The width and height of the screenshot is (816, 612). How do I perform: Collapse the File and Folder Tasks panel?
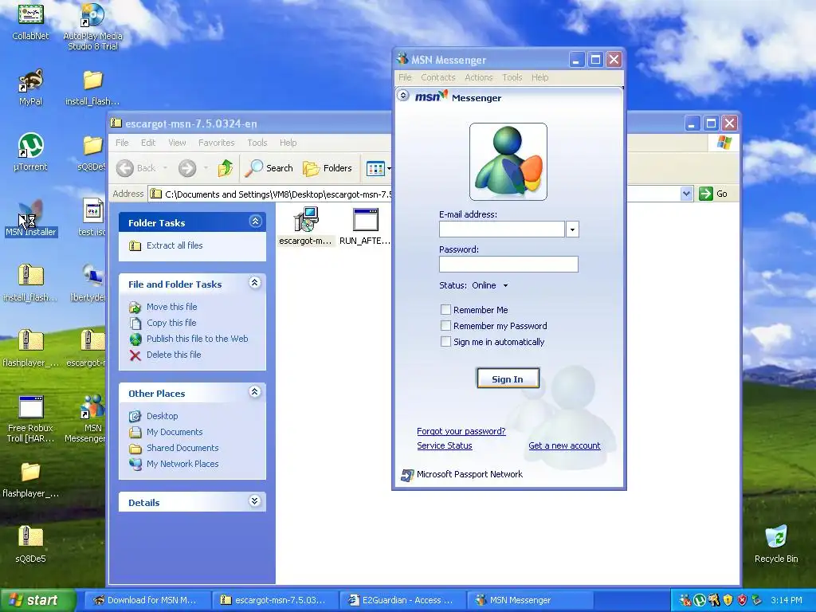(x=255, y=283)
